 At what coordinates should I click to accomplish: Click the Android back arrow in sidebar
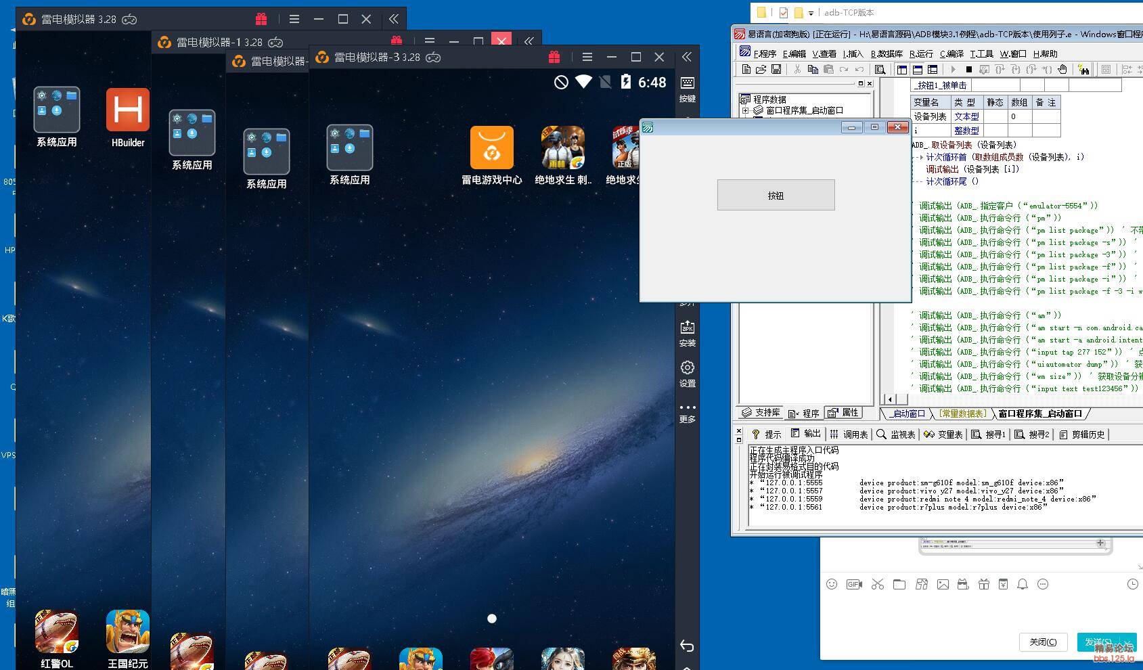687,646
